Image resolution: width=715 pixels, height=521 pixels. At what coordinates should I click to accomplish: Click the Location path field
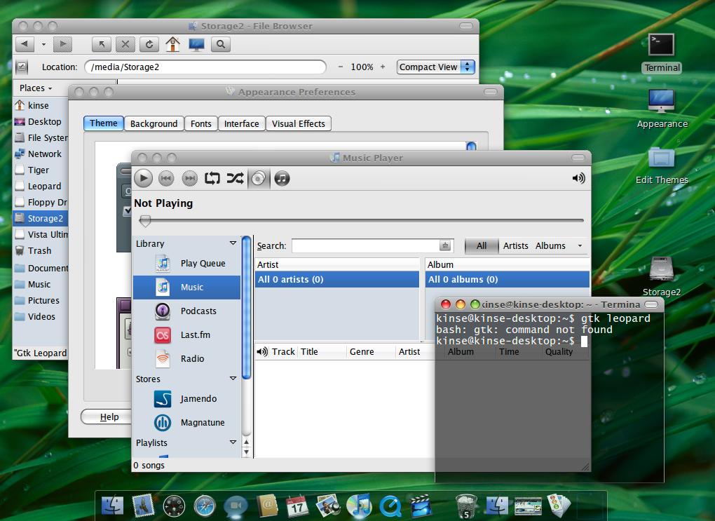[205, 67]
